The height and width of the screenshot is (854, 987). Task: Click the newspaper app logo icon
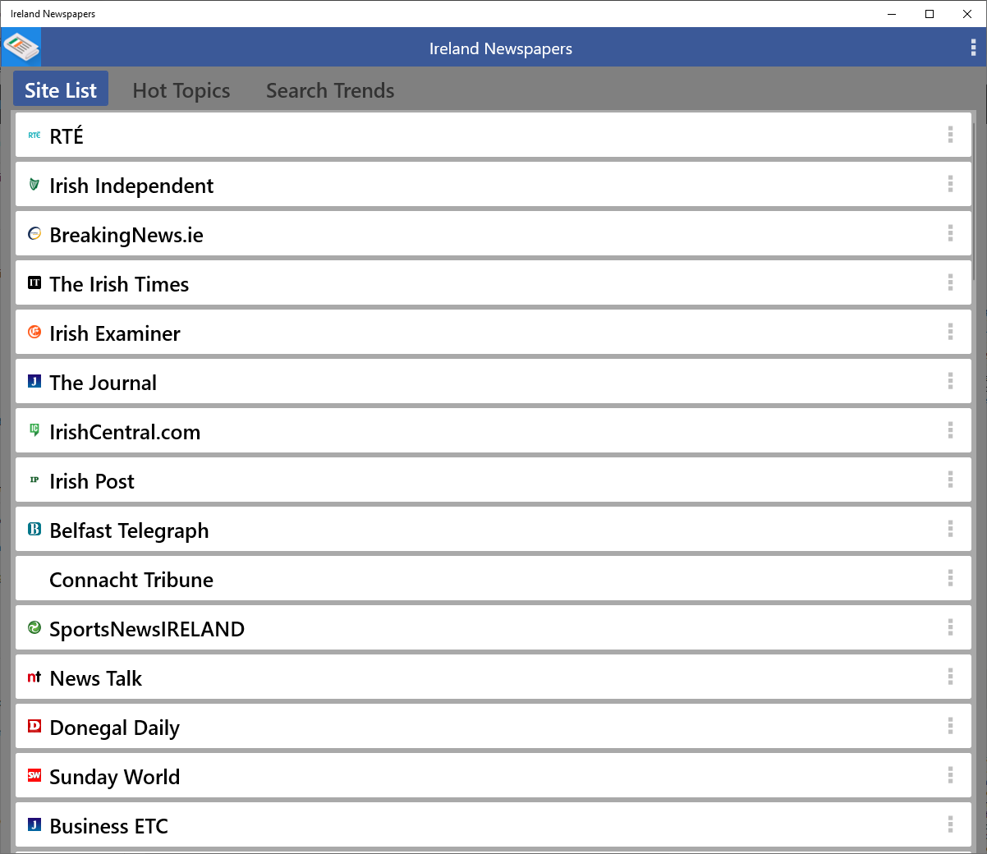point(21,48)
